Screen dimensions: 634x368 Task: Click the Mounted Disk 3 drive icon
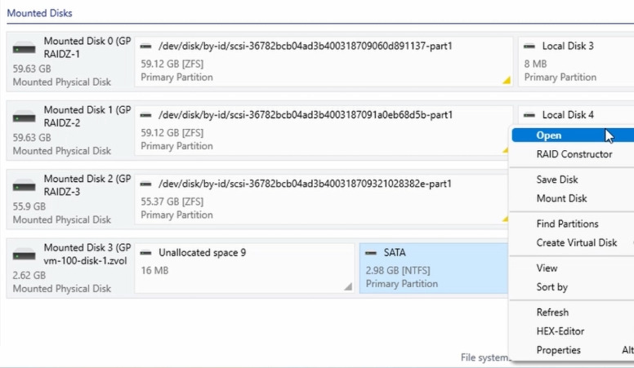pos(24,255)
